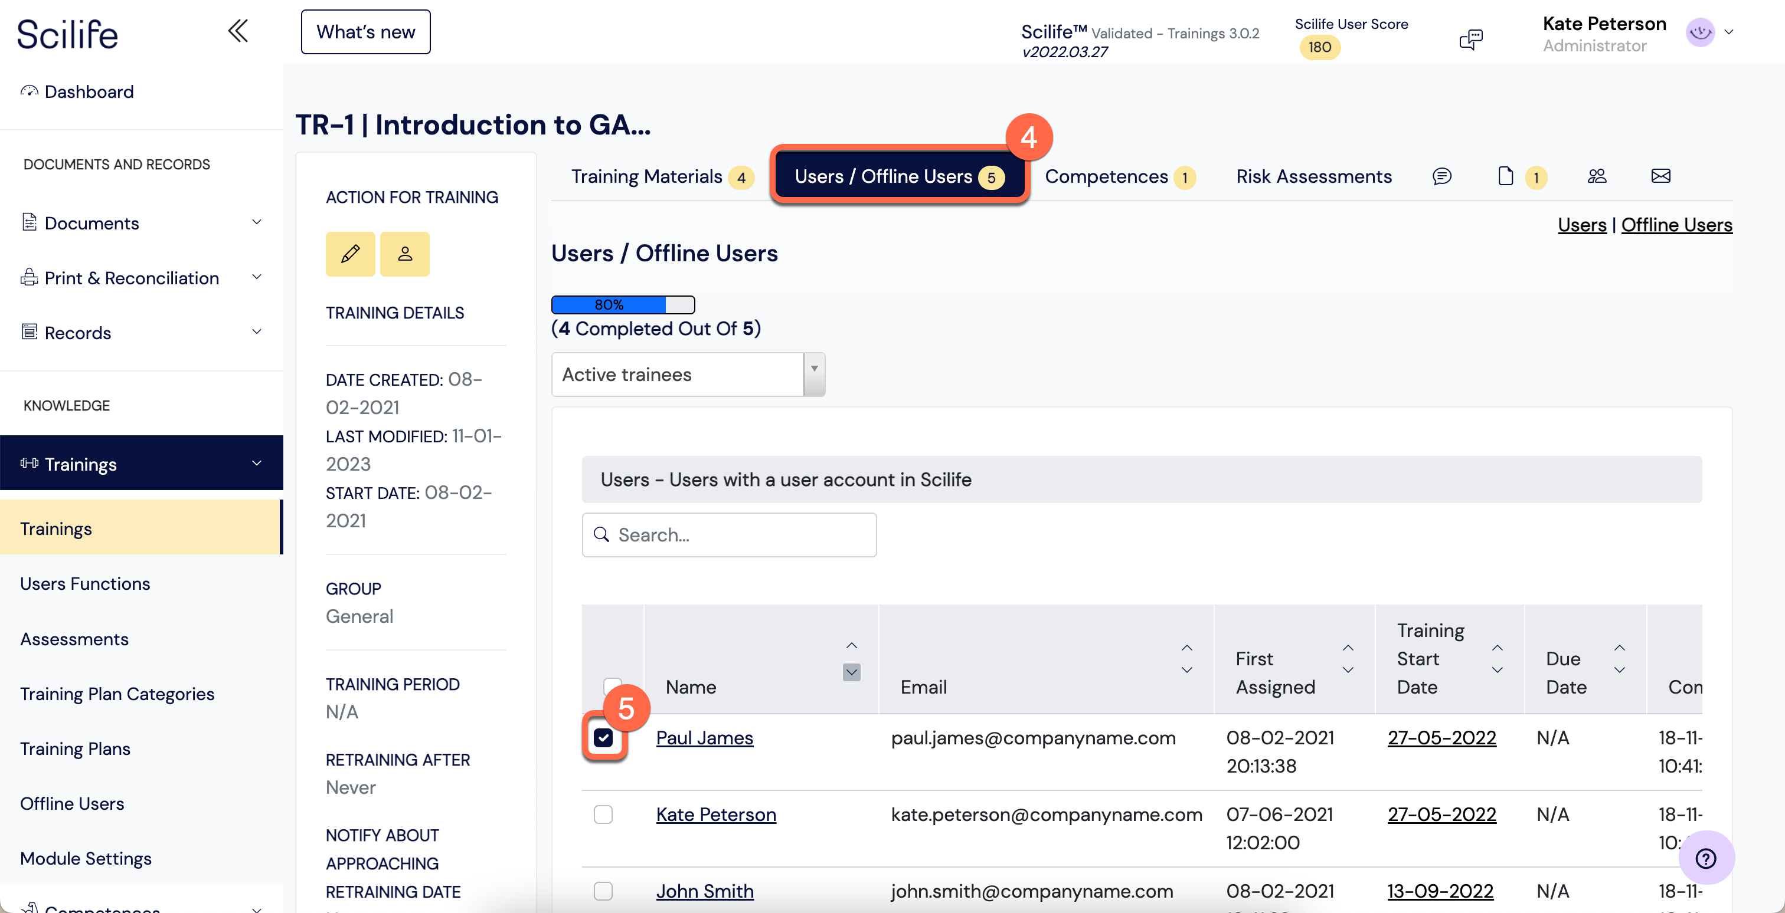Switch to Training Materials tab
Viewport: 1785px width, 913px height.
[x=661, y=176]
